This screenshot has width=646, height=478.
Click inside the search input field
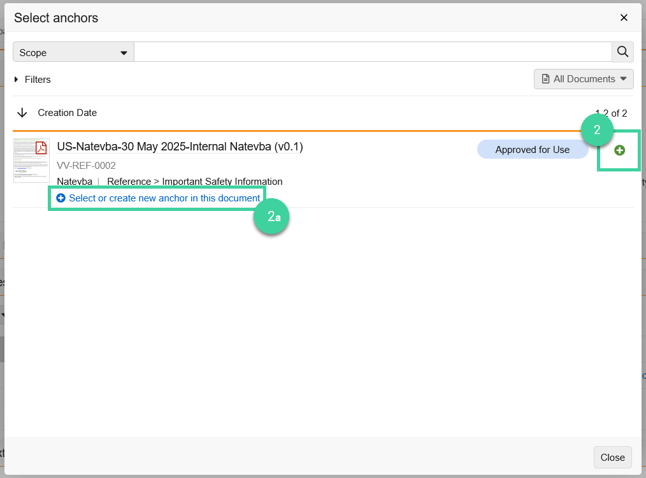373,52
